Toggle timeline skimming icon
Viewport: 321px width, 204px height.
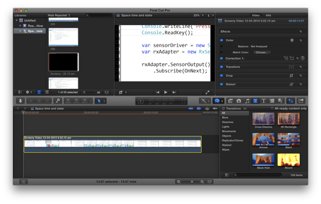[x=191, y=109]
